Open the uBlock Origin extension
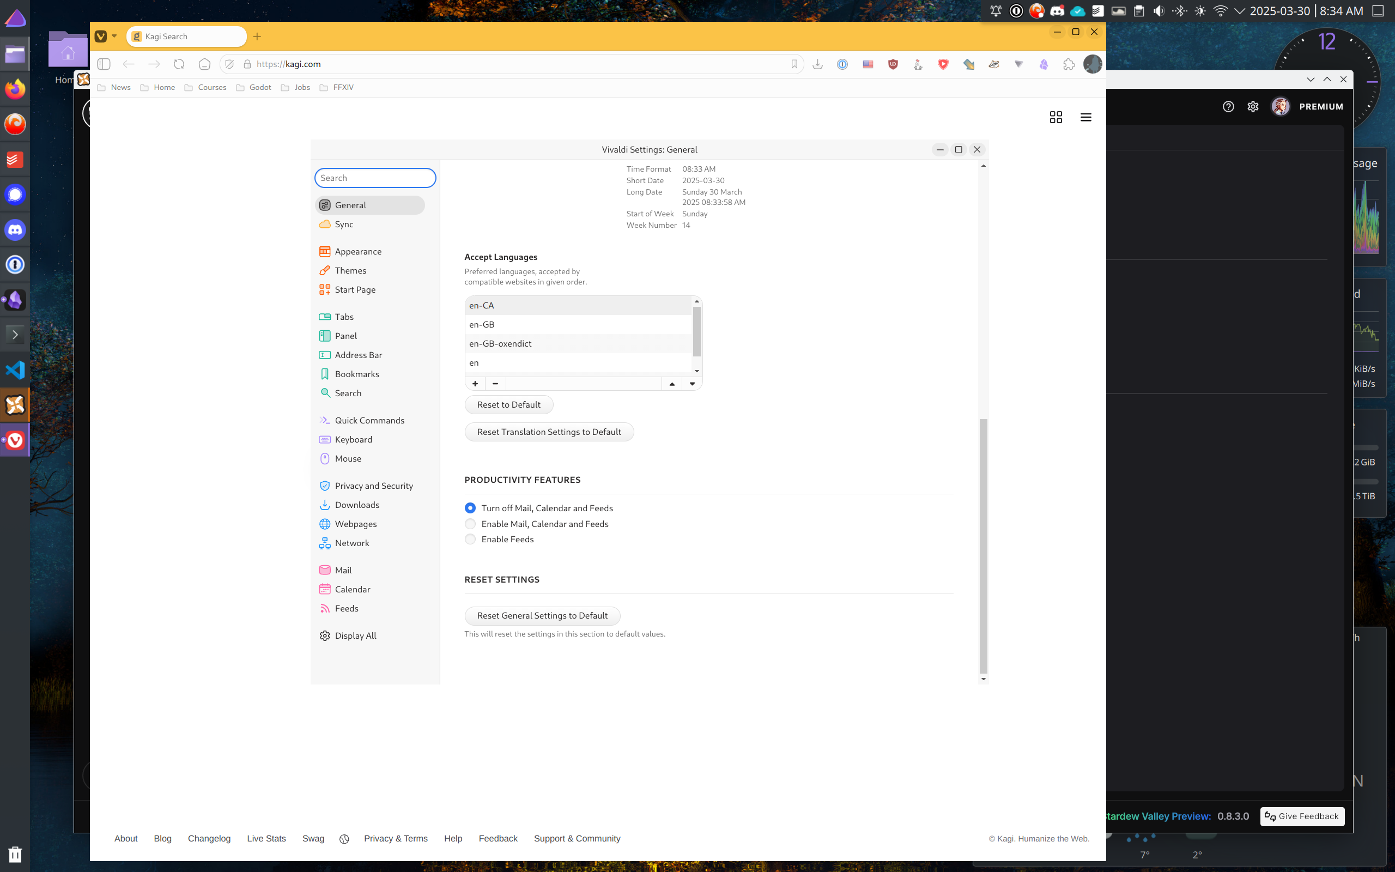Viewport: 1395px width, 872px height. pyautogui.click(x=893, y=64)
